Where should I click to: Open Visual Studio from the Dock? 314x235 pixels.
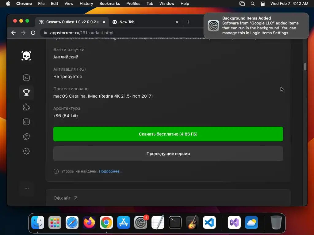click(x=234, y=222)
